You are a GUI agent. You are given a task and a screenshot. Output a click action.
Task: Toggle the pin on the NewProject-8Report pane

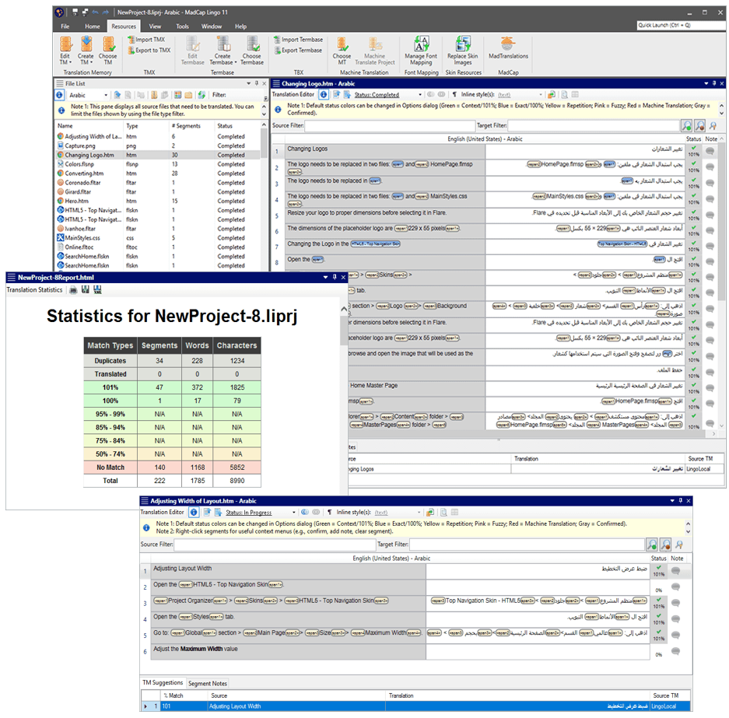[x=335, y=278]
